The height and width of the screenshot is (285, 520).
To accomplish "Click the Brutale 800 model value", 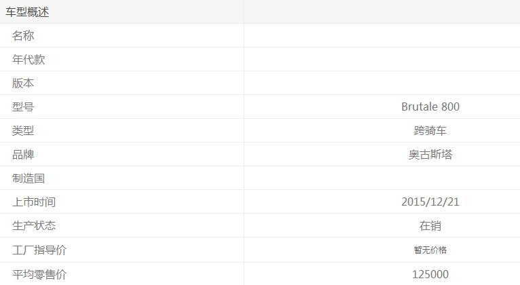I will [430, 107].
